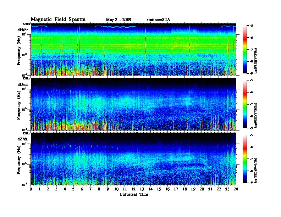The height and width of the screenshot is (217, 281).
Task: Select the dH/dt color scale bar
Action: coord(245,50)
